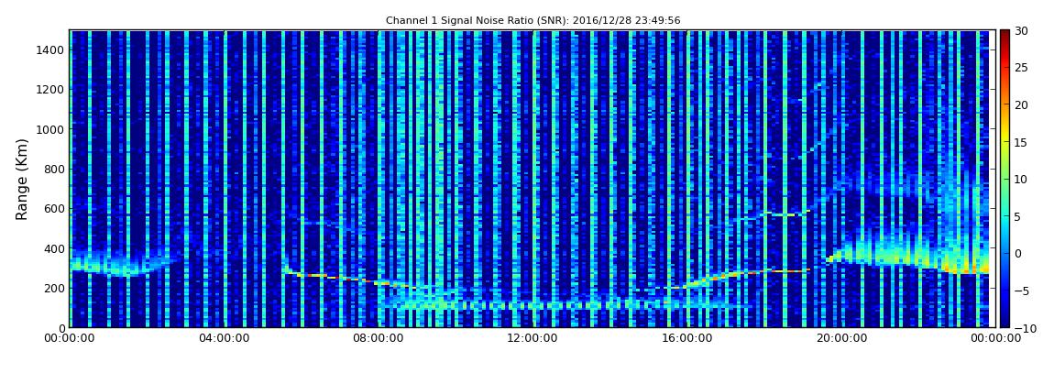
Task: Click the 200 tick on the range axis
Action: (x=54, y=289)
